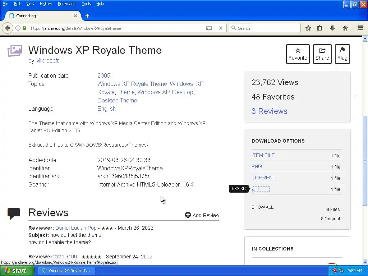Open reviewer tredl9100 profile
The image size is (368, 276).
66,257
